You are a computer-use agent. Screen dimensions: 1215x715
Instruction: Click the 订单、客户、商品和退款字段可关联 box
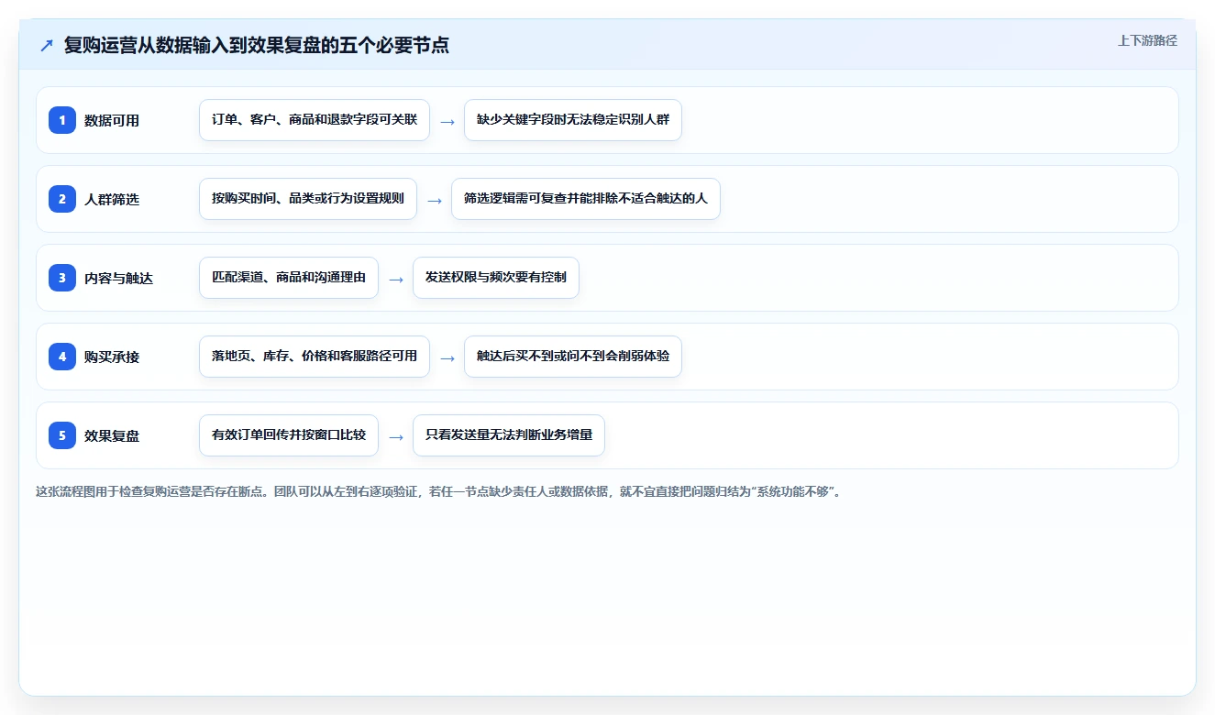(x=315, y=120)
